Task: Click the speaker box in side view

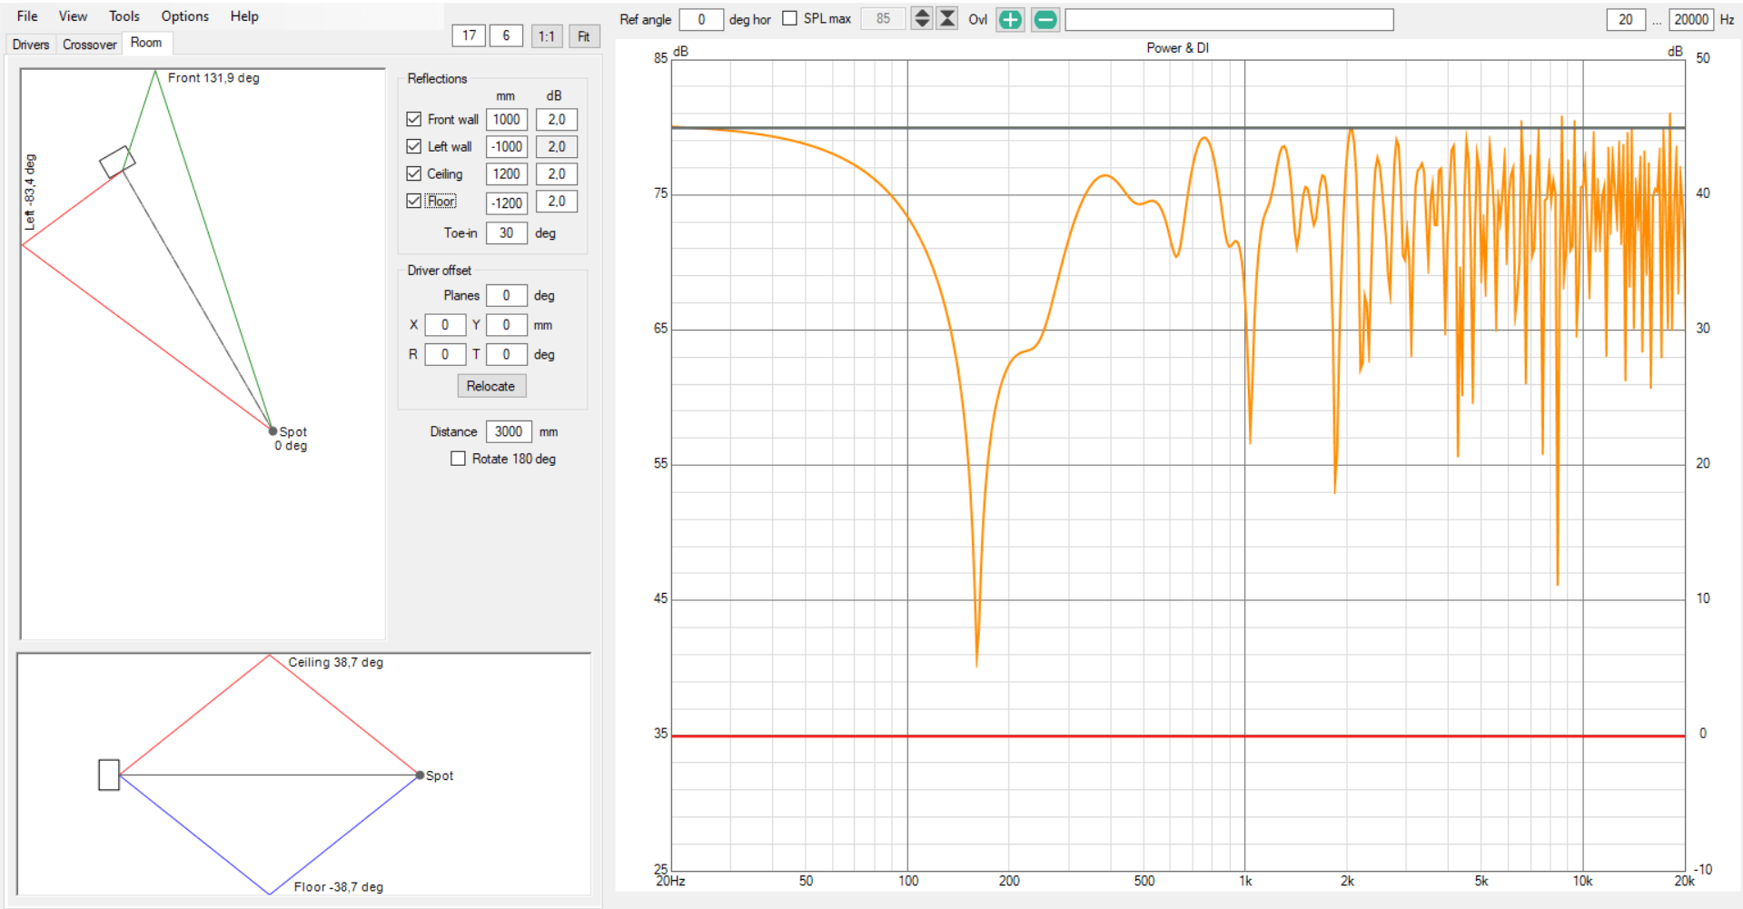Action: point(109,775)
